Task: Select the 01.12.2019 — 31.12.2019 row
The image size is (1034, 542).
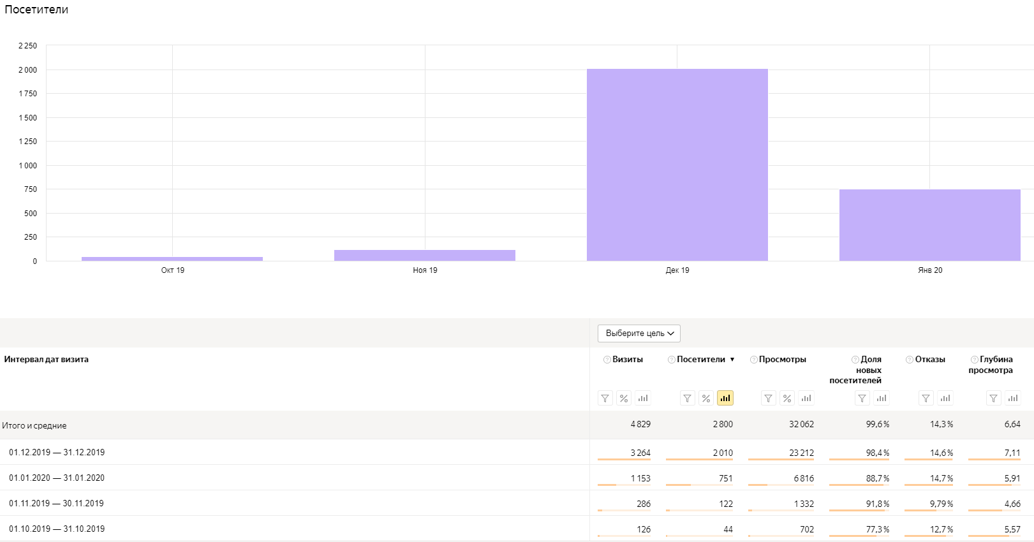Action: [x=57, y=453]
